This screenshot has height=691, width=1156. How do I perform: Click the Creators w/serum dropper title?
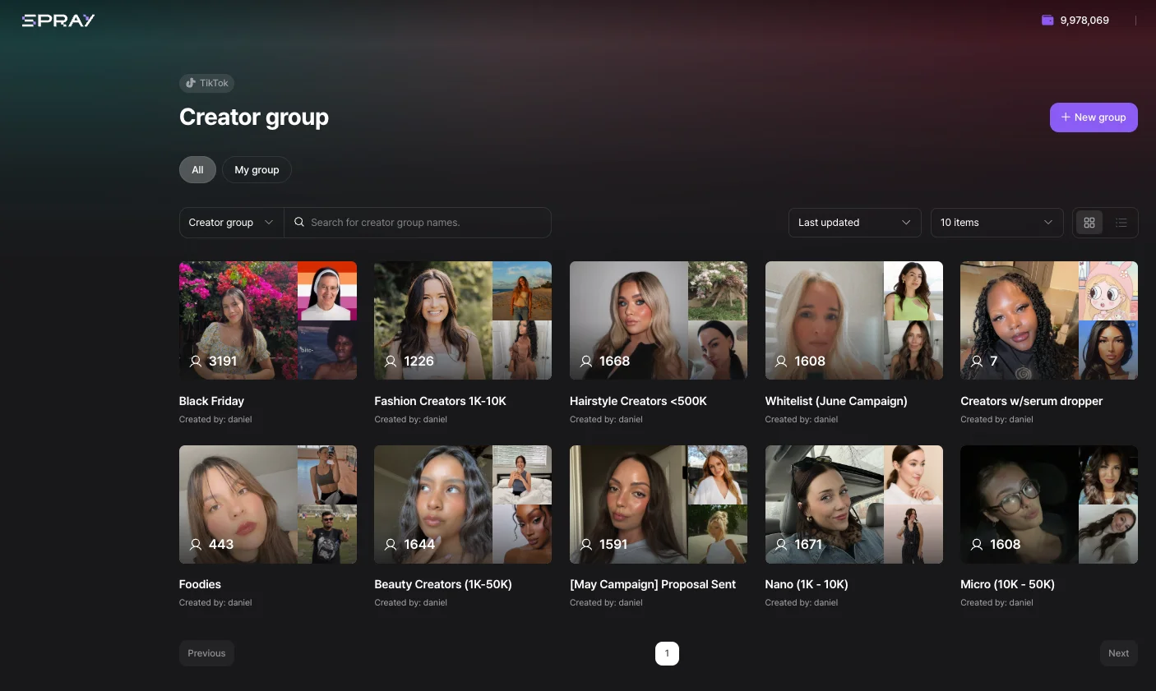pyautogui.click(x=1032, y=401)
